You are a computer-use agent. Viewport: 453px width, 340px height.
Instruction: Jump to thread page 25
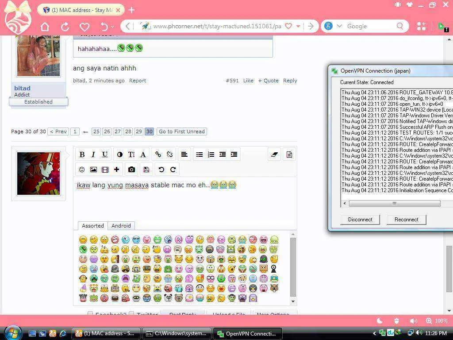[x=96, y=131]
